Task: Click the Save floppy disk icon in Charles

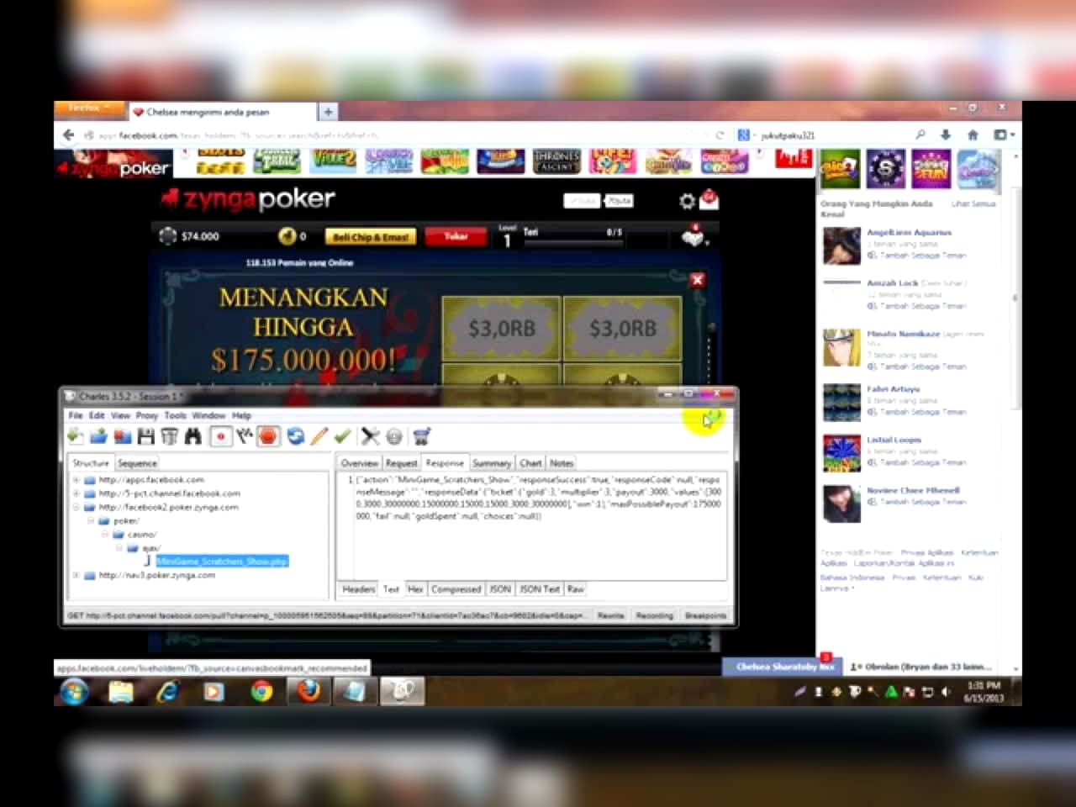Action: coord(145,436)
